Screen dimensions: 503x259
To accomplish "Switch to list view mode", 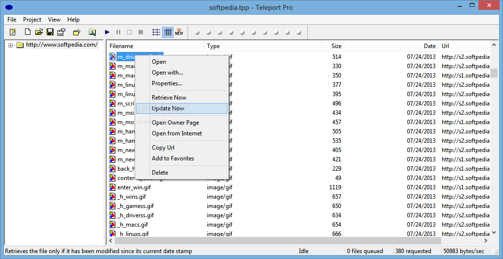I will click(156, 32).
